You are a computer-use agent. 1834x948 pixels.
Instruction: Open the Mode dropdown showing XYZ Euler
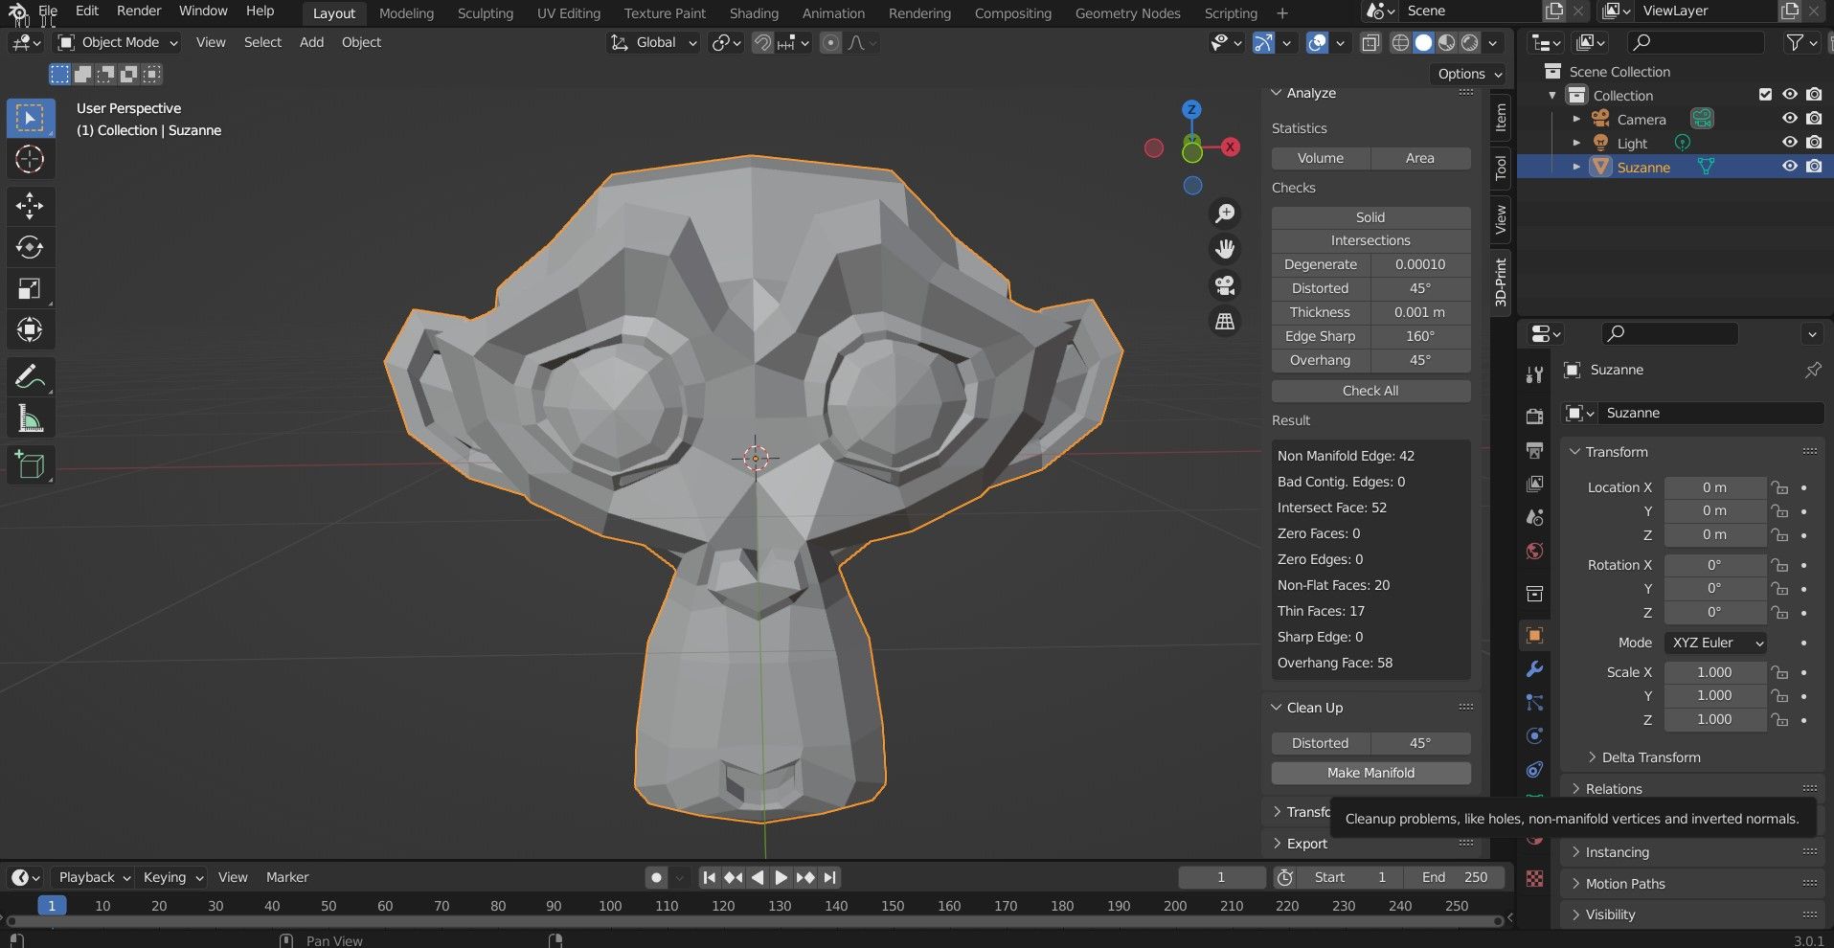(x=1715, y=643)
